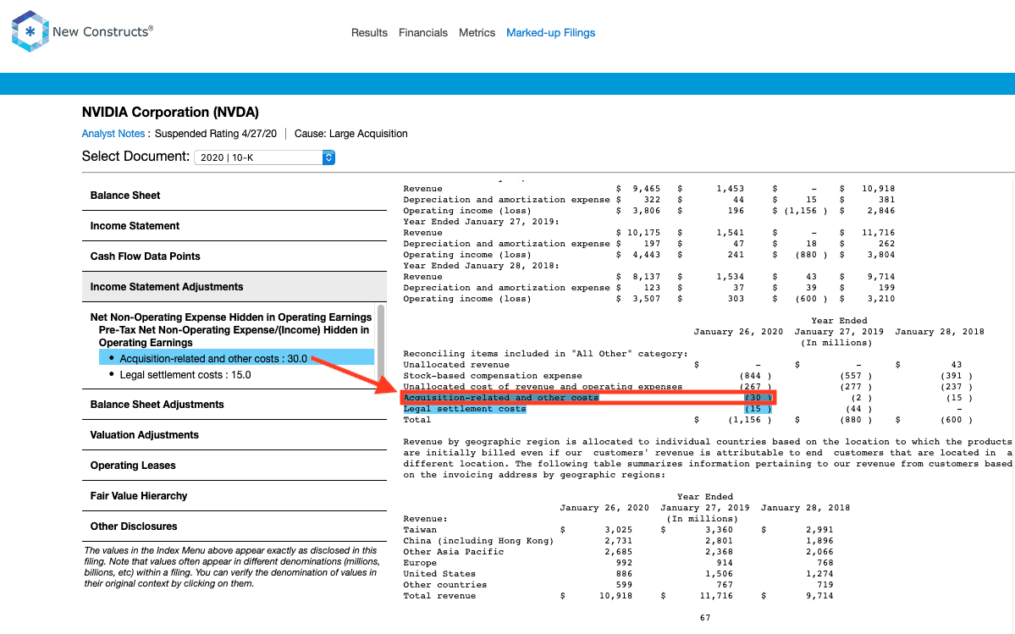1015x634 pixels.
Task: Click the Europe row label
Action: pos(420,563)
